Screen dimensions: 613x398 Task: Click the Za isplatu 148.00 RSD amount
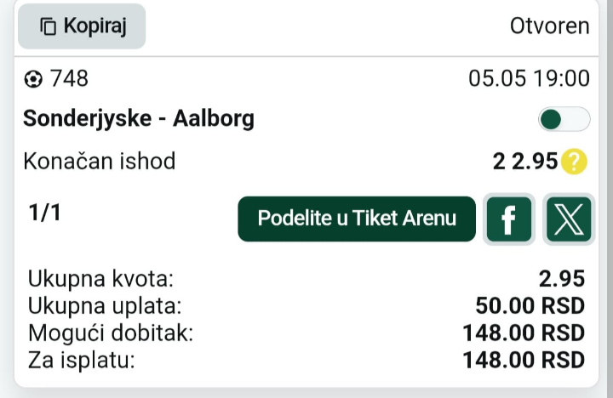(524, 360)
